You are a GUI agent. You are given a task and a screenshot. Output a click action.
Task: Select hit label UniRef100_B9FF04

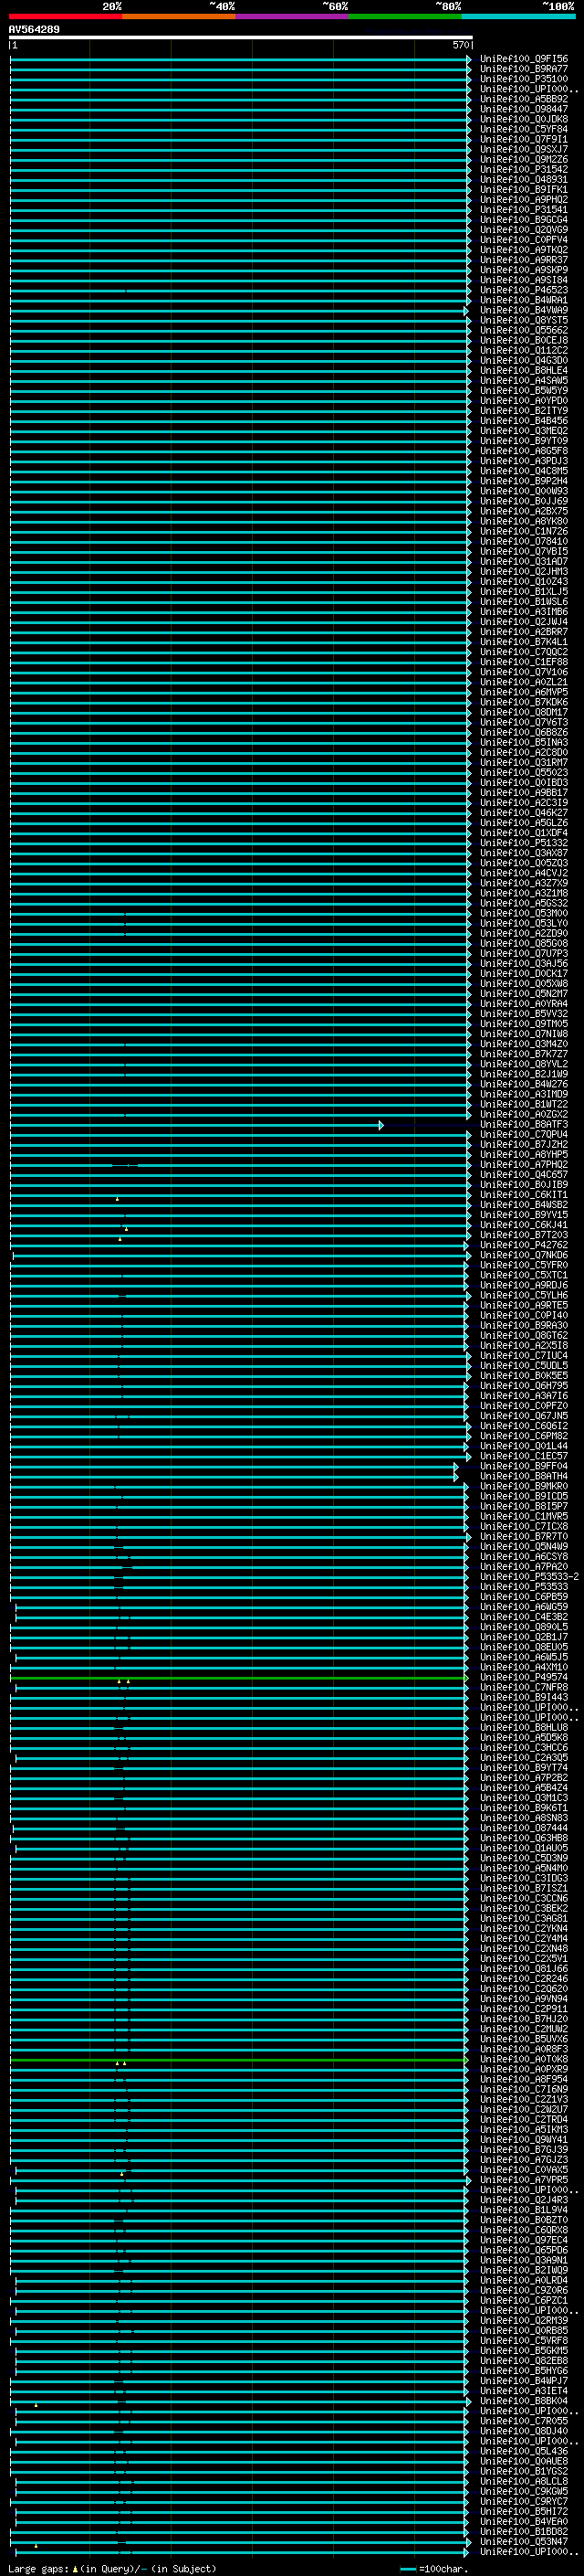coord(524,1466)
